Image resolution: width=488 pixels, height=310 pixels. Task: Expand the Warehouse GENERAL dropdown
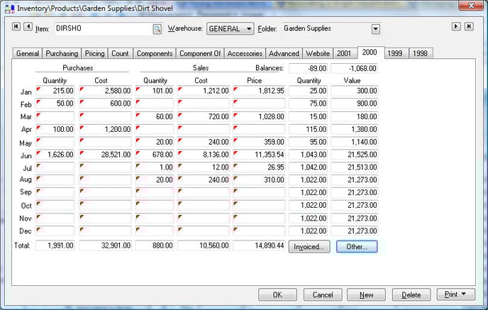[x=249, y=29]
